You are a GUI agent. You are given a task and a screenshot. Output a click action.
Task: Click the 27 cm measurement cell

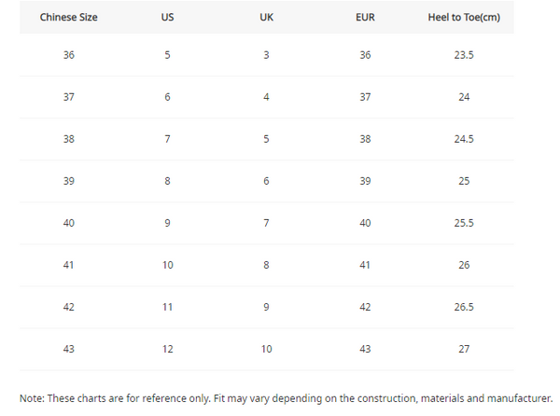coord(464,349)
